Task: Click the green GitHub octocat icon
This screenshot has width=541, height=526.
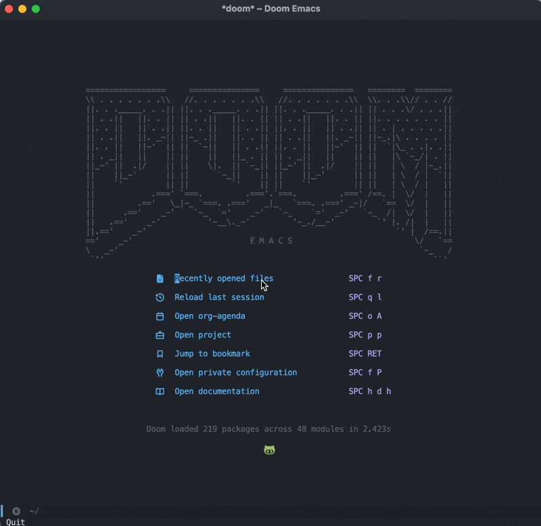Action: click(269, 450)
